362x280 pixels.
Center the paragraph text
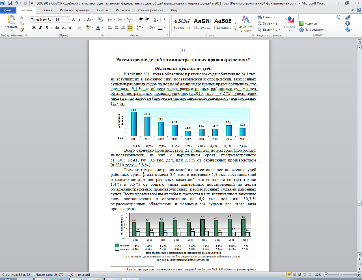(117, 28)
